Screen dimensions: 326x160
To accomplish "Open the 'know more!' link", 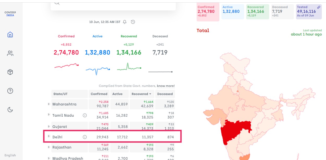I will point(166,86).
